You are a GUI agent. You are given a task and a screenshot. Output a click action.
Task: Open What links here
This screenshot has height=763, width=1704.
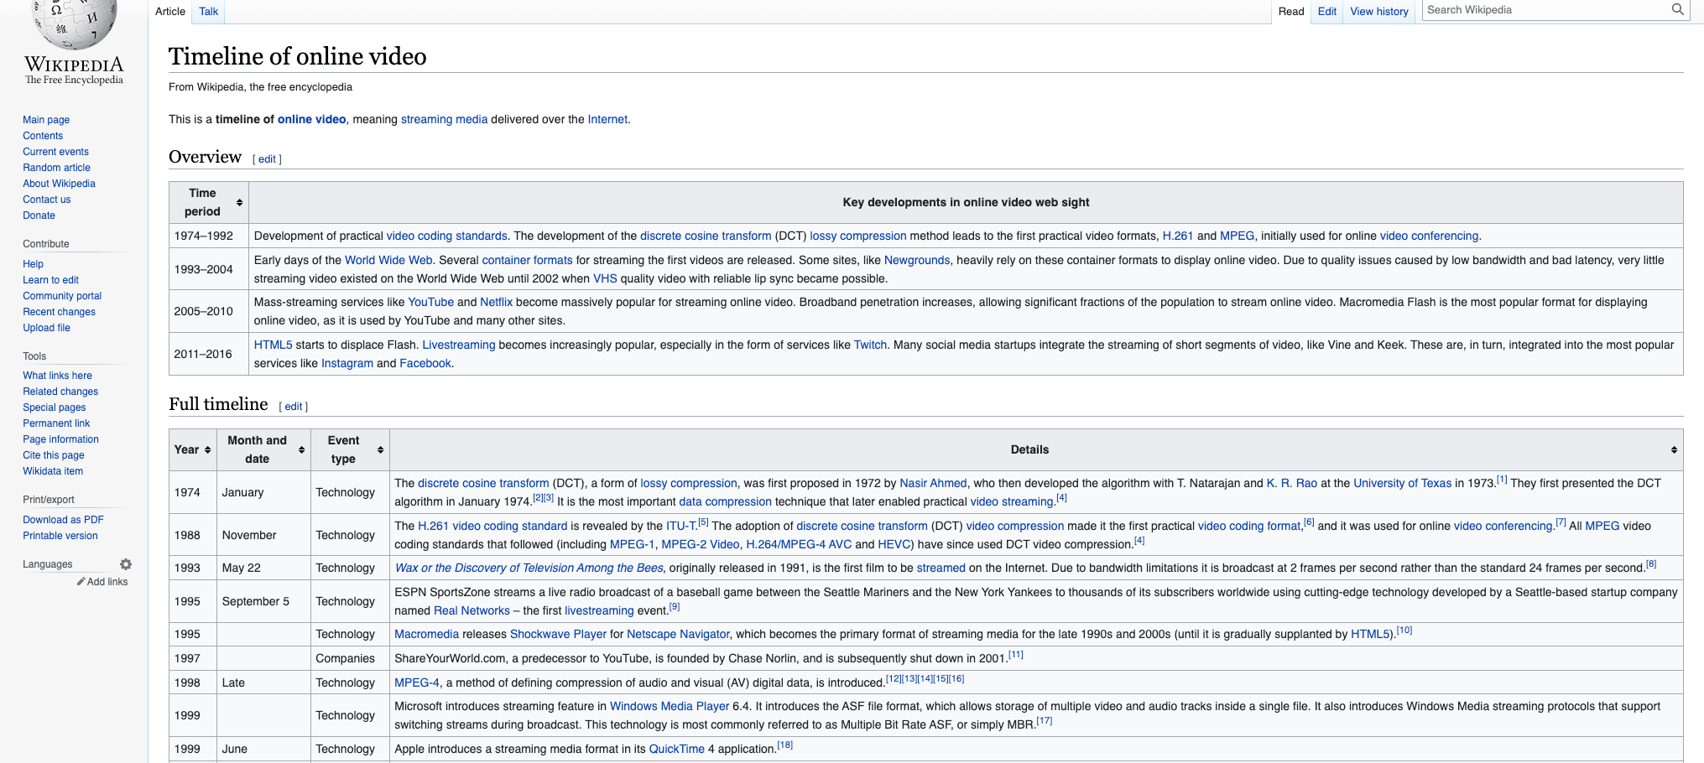[x=57, y=376]
